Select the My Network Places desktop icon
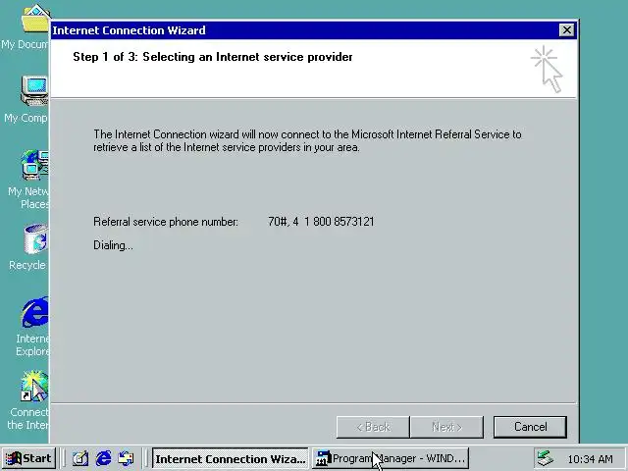Screen dimensions: 628x471 (27, 180)
